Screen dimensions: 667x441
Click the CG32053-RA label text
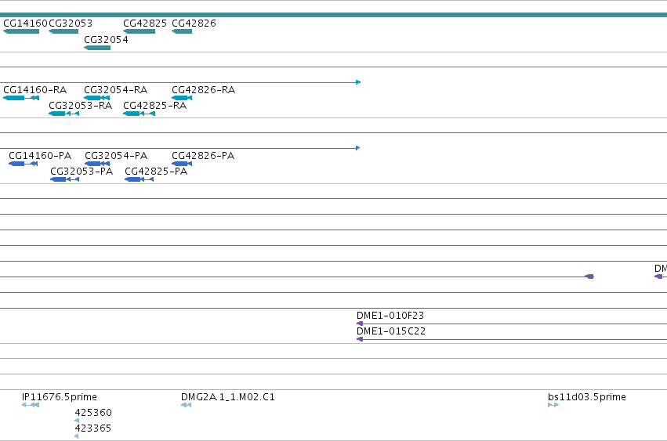(81, 106)
